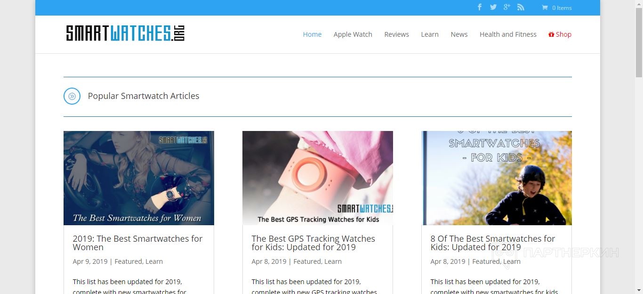Click the Smartwatches for Kids thumbnail image
Screen dimensions: 643x294
tap(497, 178)
